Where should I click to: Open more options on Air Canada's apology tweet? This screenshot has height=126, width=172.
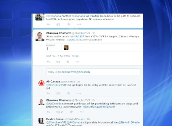[79, 93]
